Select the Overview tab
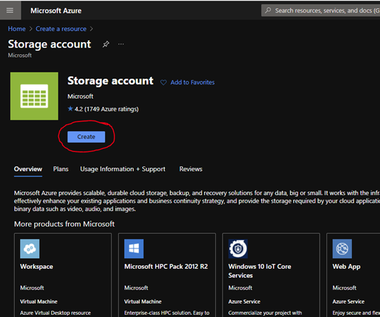Viewport: 380px width, 317px height. [x=28, y=169]
